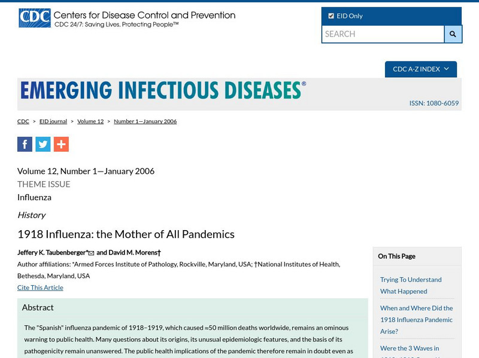479x358 pixels.
Task: Click the magnifying glass search button
Action: (x=453, y=34)
